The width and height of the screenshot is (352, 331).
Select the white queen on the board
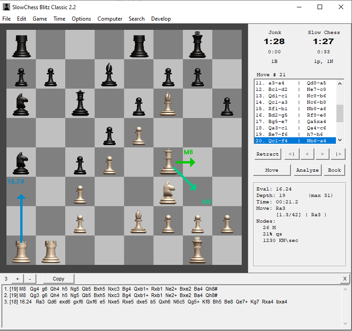168,162
